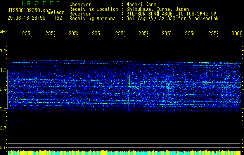Click the 0.9 frequency axis label

coord(3,90)
